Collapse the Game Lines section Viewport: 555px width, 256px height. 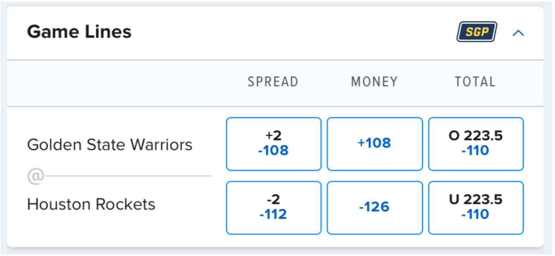pos(518,33)
